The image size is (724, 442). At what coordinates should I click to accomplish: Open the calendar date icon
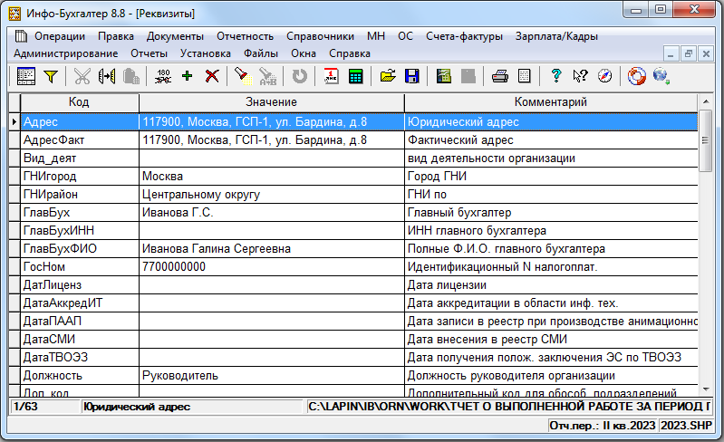point(331,76)
